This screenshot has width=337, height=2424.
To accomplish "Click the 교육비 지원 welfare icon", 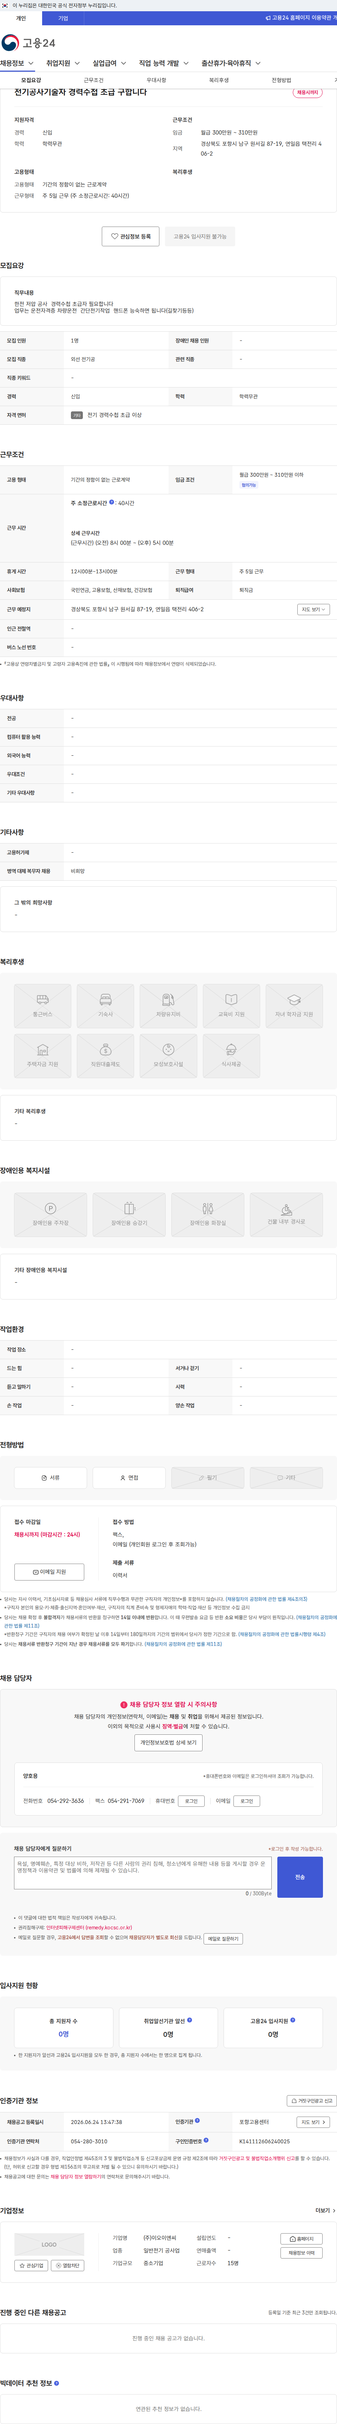I will tap(232, 1005).
